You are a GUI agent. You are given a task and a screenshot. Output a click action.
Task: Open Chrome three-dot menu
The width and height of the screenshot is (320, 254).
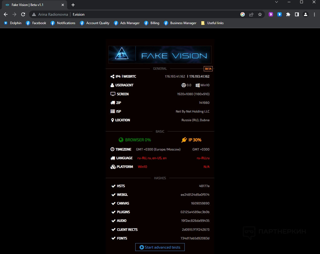click(314, 14)
